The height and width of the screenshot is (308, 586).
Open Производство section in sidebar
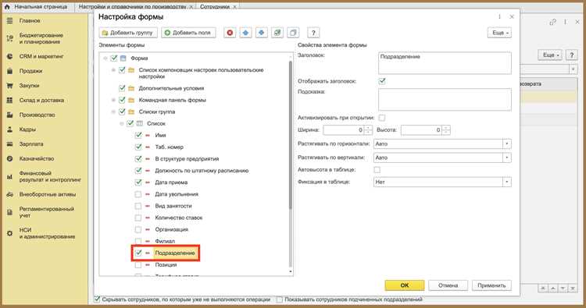click(37, 115)
